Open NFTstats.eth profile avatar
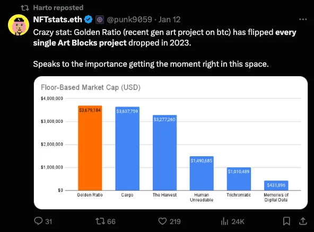 19,25
